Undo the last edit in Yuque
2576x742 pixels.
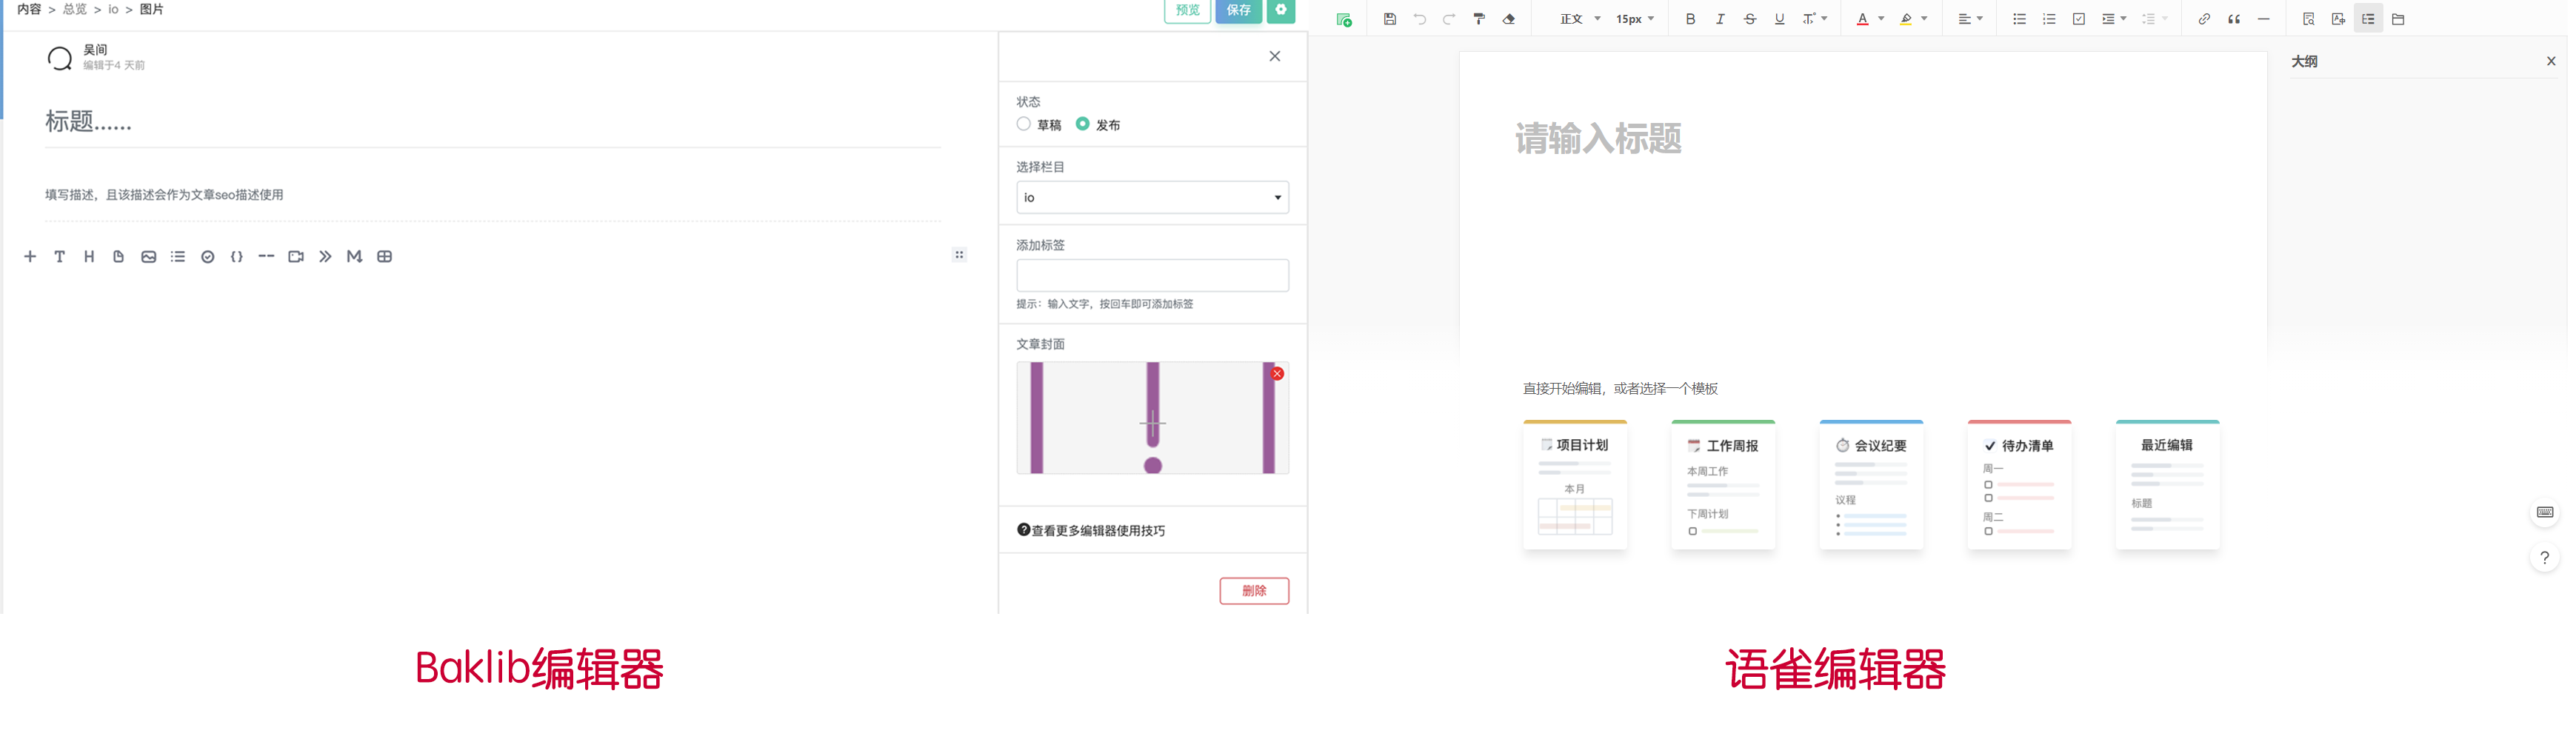click(x=1420, y=19)
